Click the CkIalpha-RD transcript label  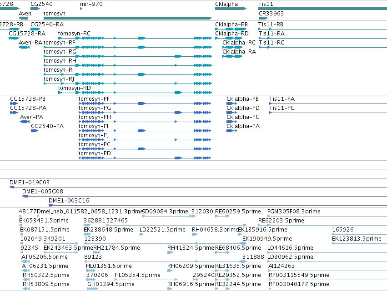click(x=232, y=34)
